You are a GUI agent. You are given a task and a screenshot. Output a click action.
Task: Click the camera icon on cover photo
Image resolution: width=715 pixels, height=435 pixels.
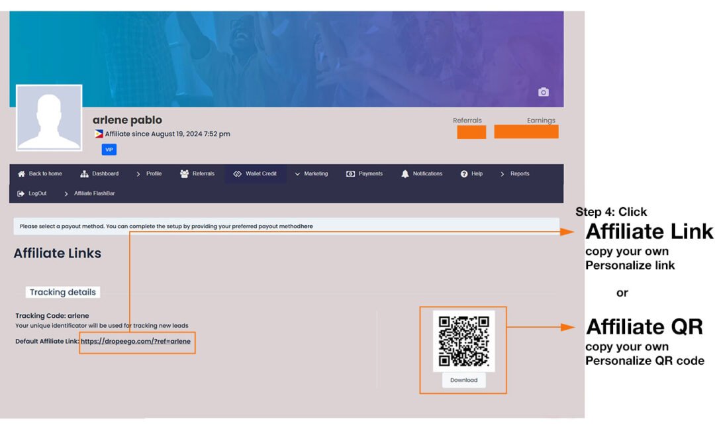(x=544, y=93)
